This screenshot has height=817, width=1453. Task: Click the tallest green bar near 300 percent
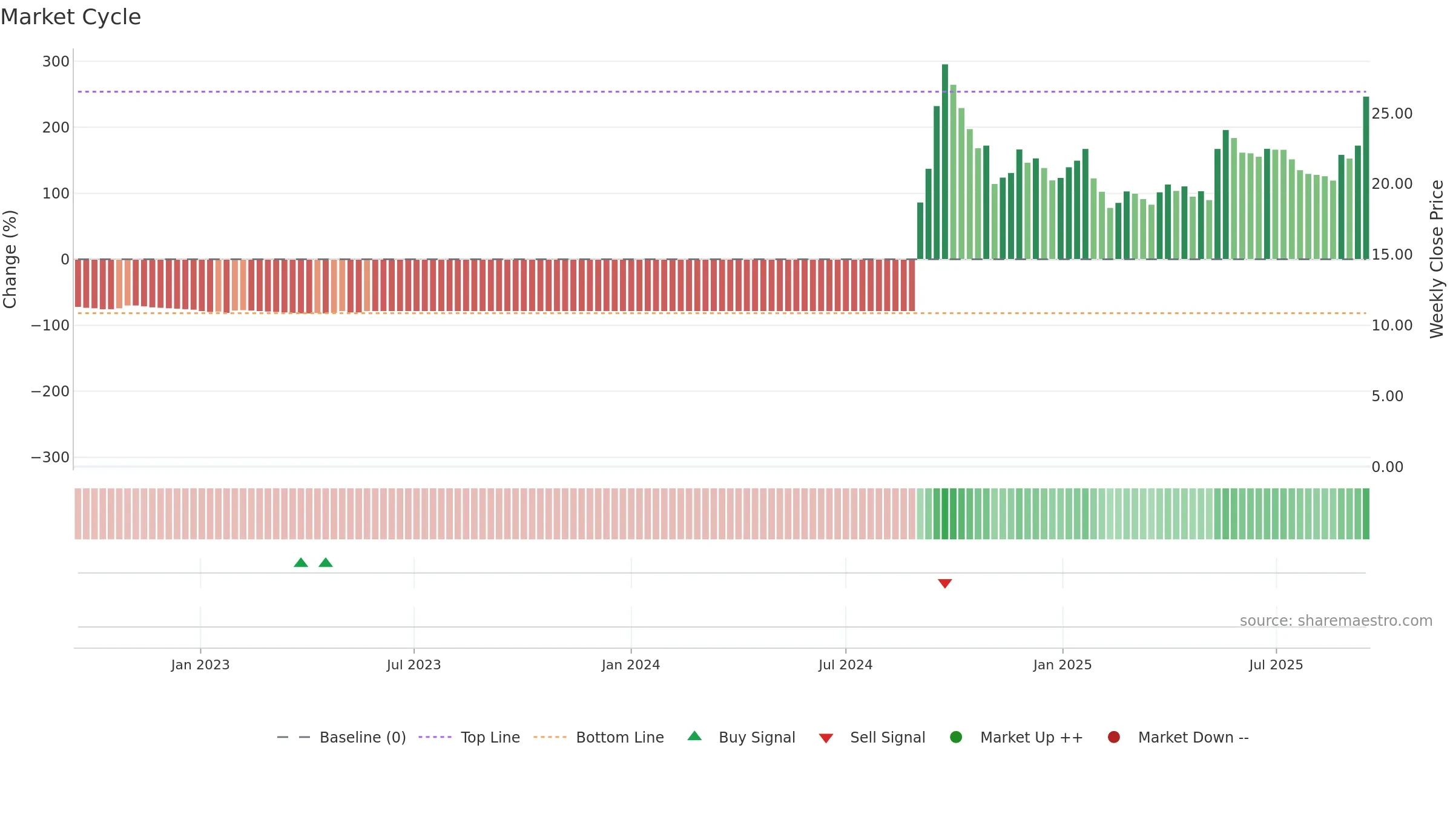(945, 162)
